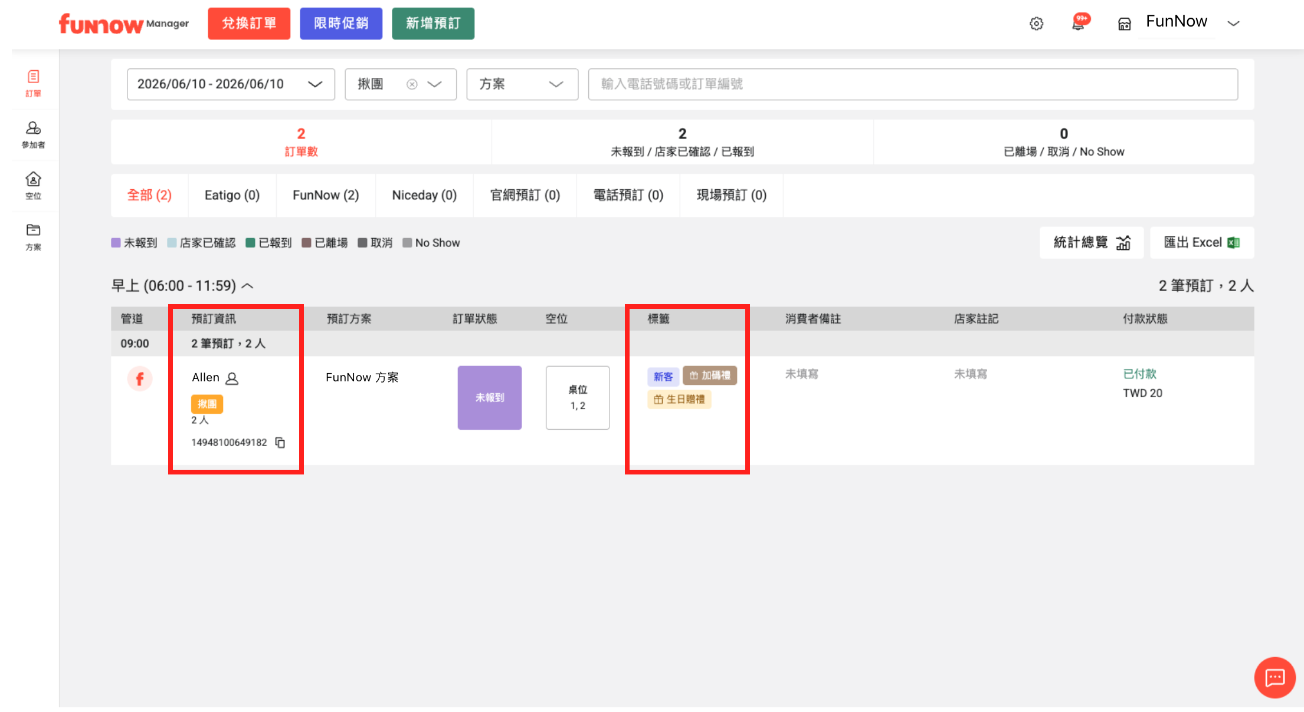Open the 方案 plan dropdown
Image resolution: width=1304 pixels, height=712 pixels.
click(522, 84)
